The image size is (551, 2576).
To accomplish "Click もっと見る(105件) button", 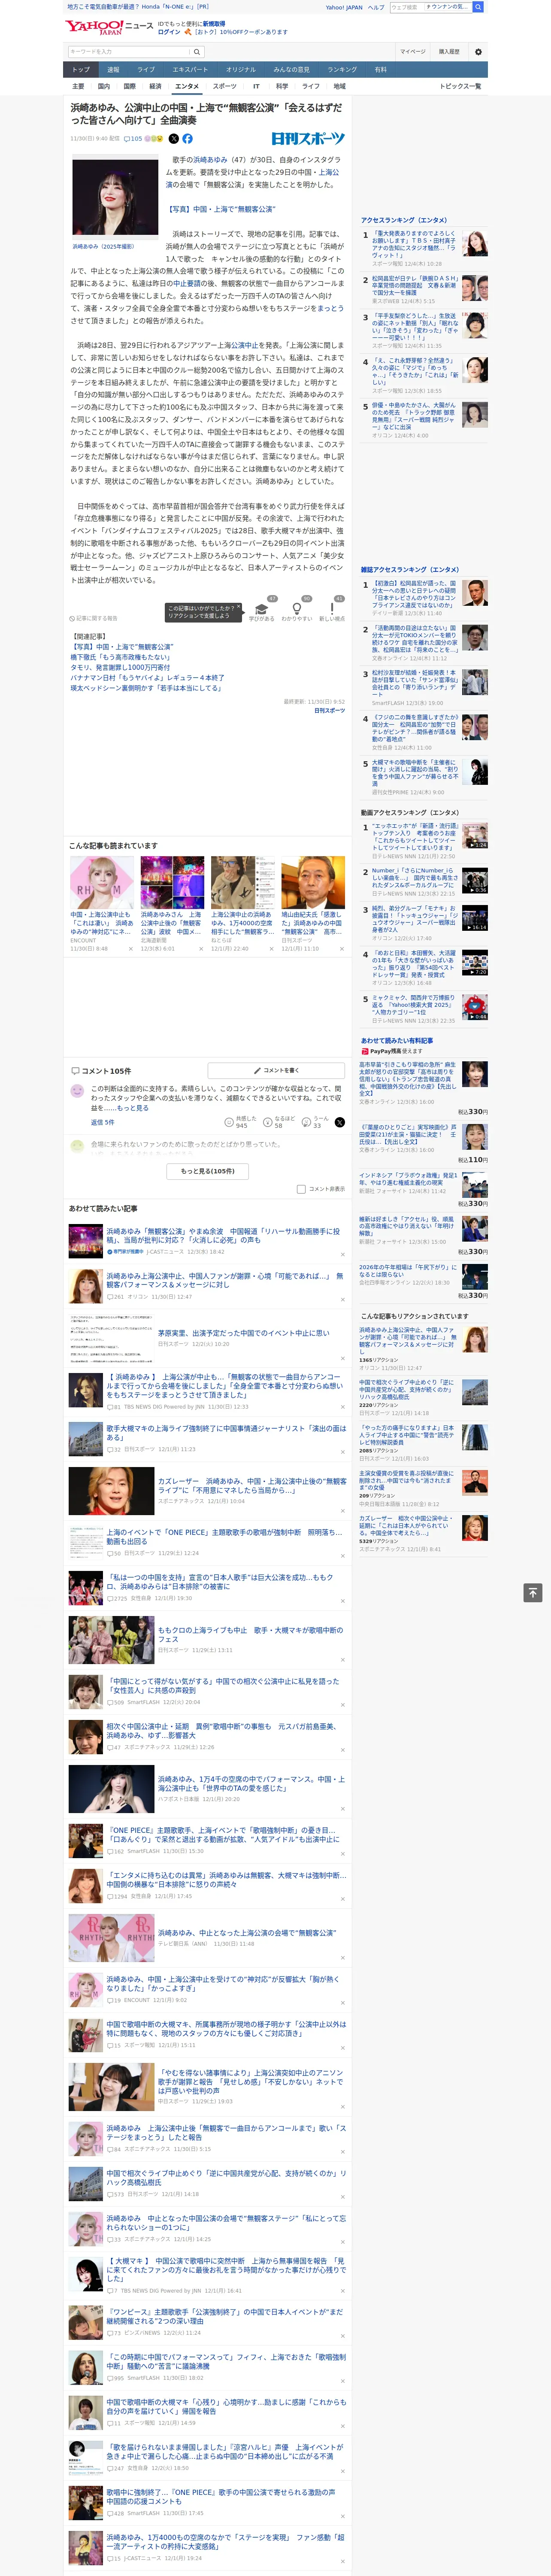I will pyautogui.click(x=208, y=1171).
